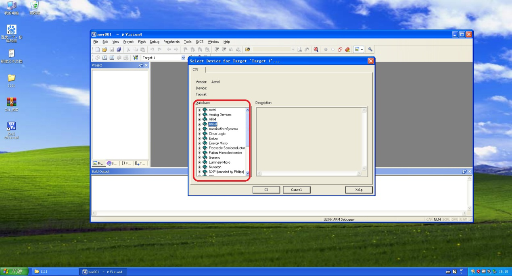Click the Open file toolbar icon
512x276 pixels.
pos(104,50)
